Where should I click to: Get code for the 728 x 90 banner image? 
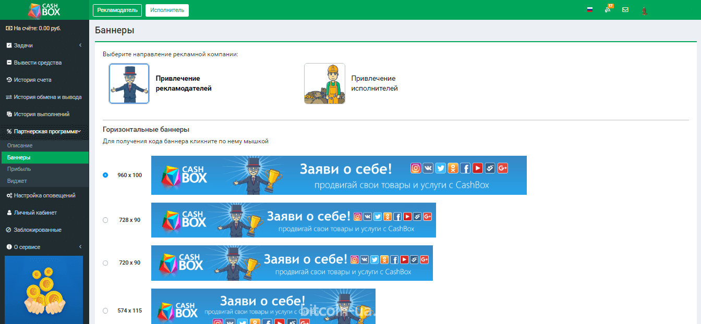click(294, 220)
